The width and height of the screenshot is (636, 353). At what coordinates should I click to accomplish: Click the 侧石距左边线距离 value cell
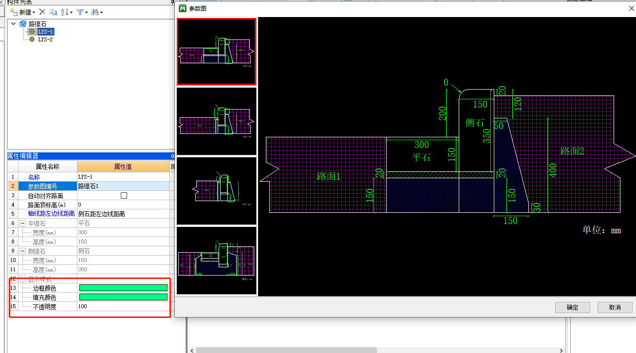point(123,214)
